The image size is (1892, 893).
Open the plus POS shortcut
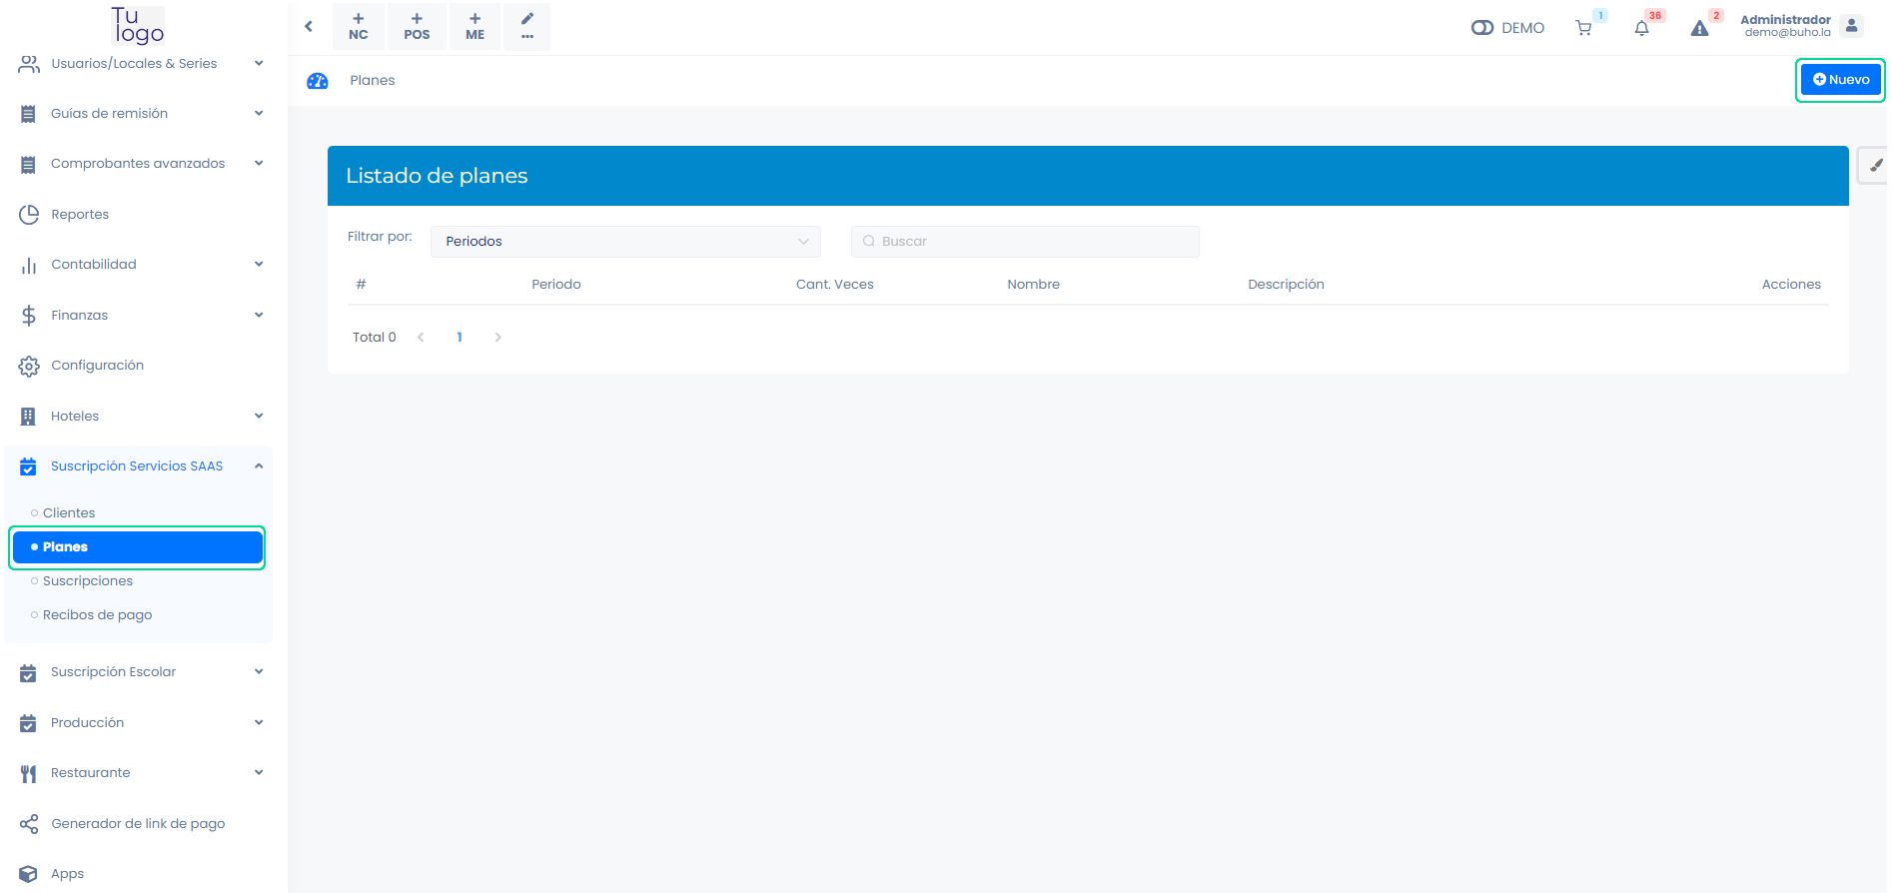pyautogui.click(x=417, y=26)
